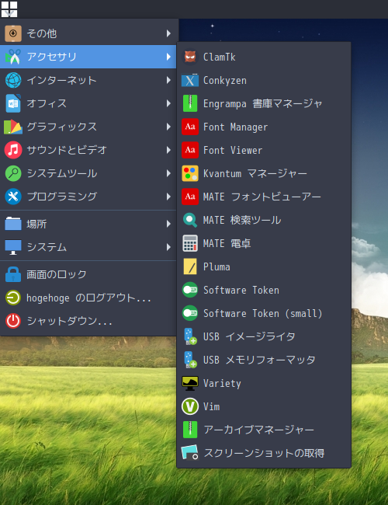Expand the インターネット submenu arrow
Screen dimensions: 388x505
pos(168,80)
